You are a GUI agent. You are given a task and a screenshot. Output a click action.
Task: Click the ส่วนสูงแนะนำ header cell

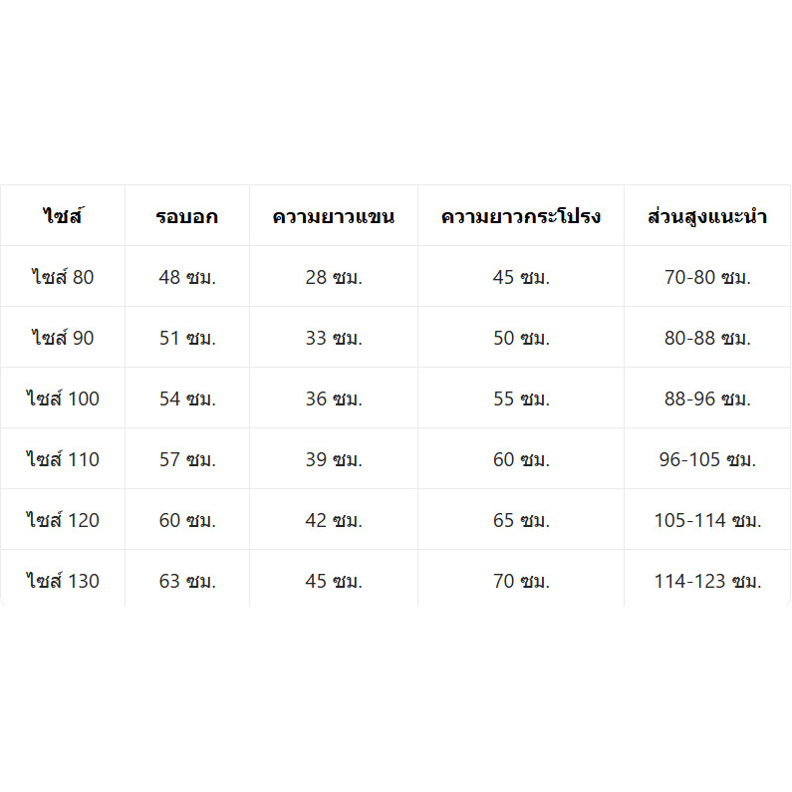coord(707,215)
